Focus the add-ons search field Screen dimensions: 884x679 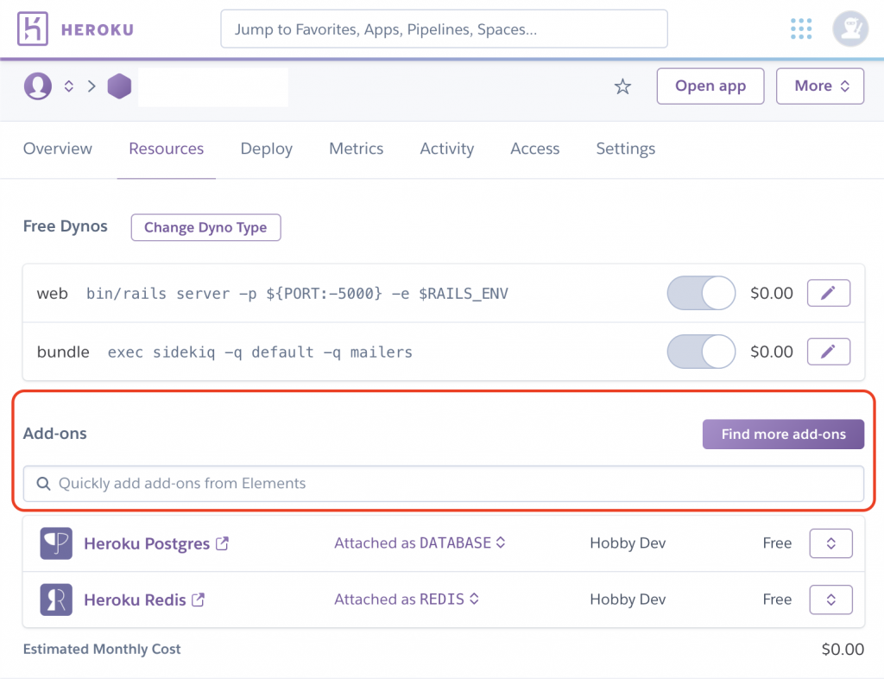tap(442, 484)
